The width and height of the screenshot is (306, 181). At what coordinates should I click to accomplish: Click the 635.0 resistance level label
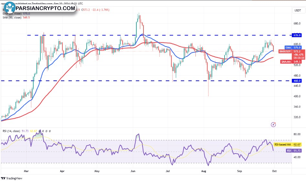tap(297, 35)
